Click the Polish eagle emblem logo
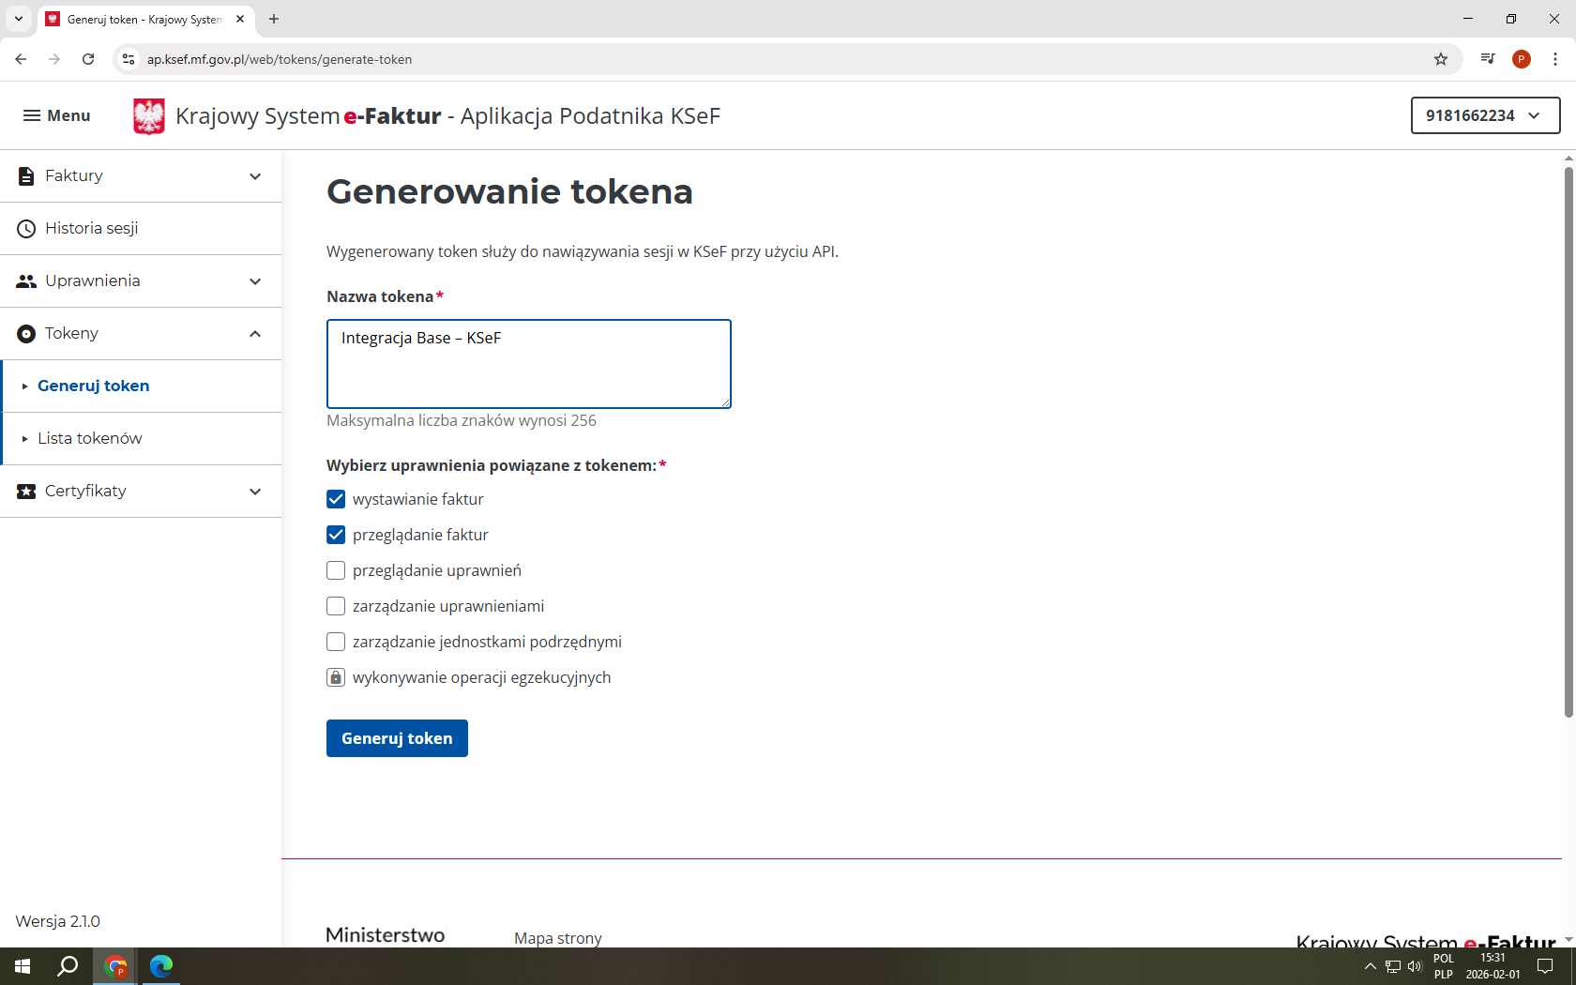Image resolution: width=1576 pixels, height=985 pixels. 149,116
